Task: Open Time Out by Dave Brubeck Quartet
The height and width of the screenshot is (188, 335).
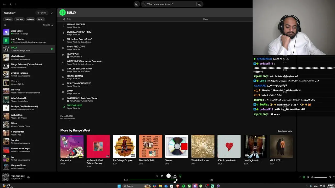Action: pos(29,91)
